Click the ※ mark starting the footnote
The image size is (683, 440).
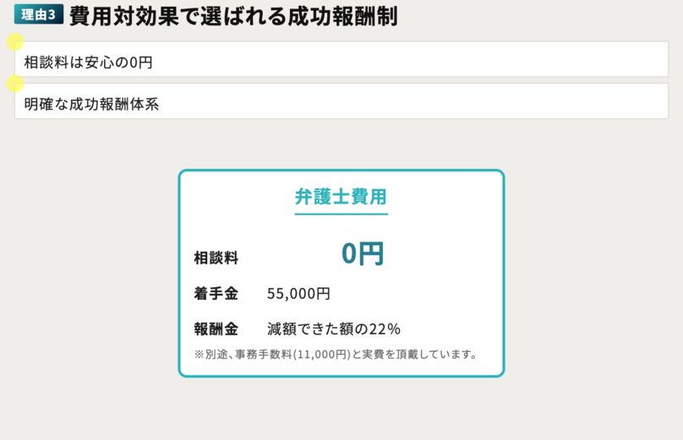click(x=199, y=354)
